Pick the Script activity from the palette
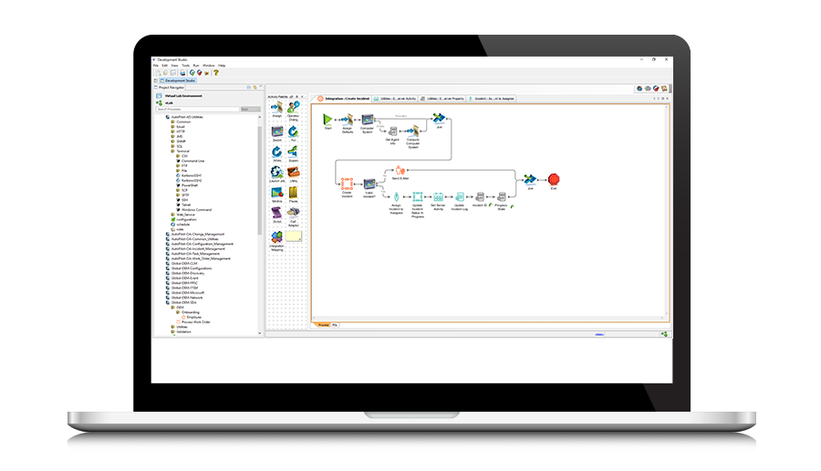The image size is (821, 471). (x=276, y=213)
